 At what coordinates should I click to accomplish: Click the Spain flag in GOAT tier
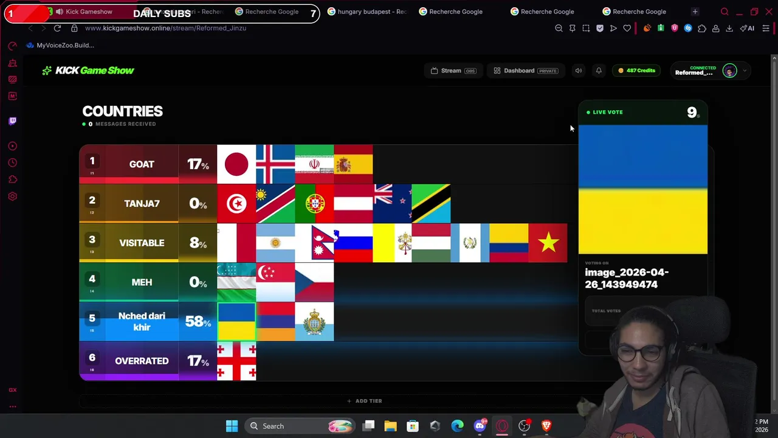[353, 164]
